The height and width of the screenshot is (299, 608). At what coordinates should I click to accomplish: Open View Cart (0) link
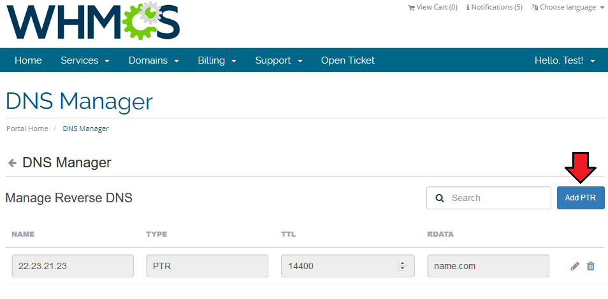click(433, 8)
